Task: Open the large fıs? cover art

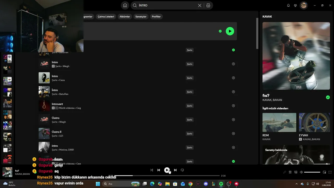Action: [296, 56]
